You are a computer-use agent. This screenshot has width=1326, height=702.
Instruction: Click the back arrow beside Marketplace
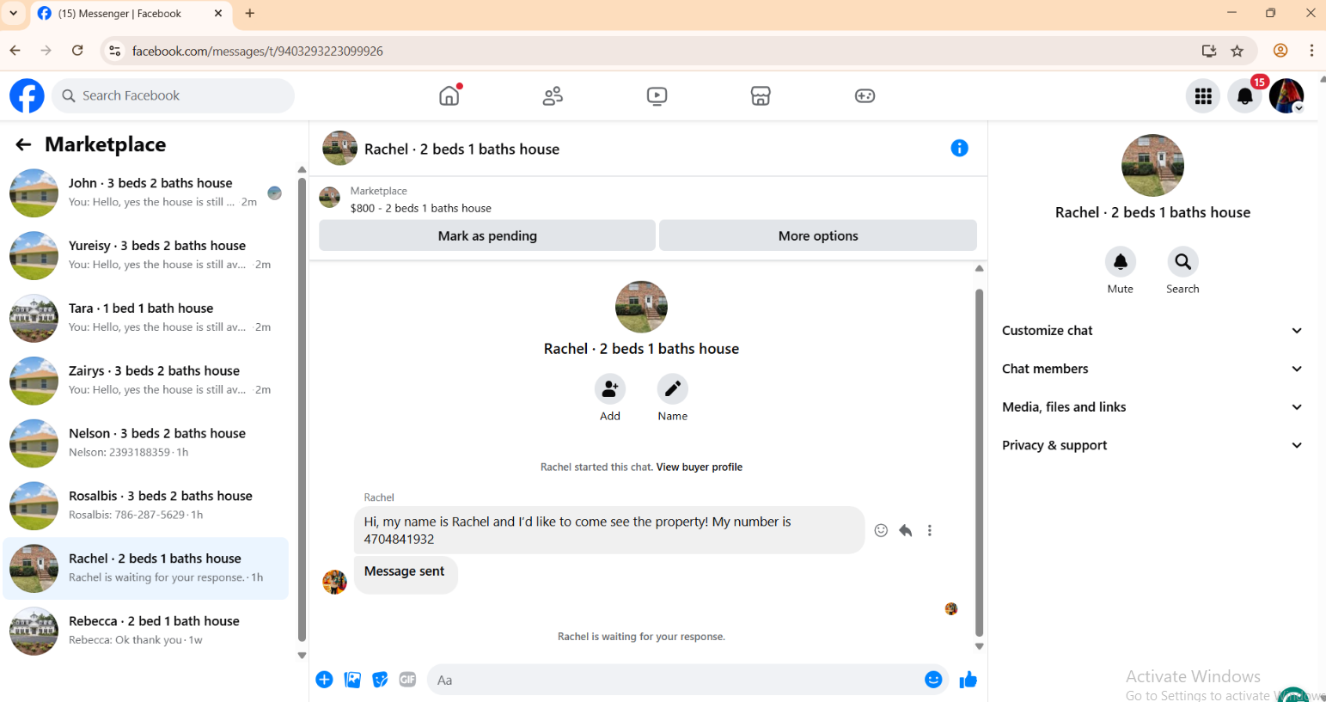23,144
